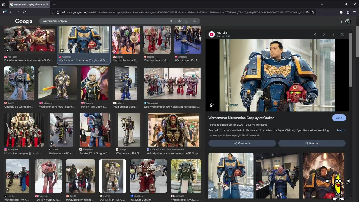
Task: Close the image preview panel
Action: [x=342, y=34]
